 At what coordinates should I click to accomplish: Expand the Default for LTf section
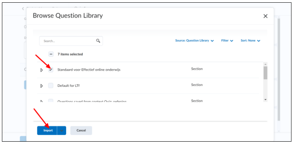(42, 86)
